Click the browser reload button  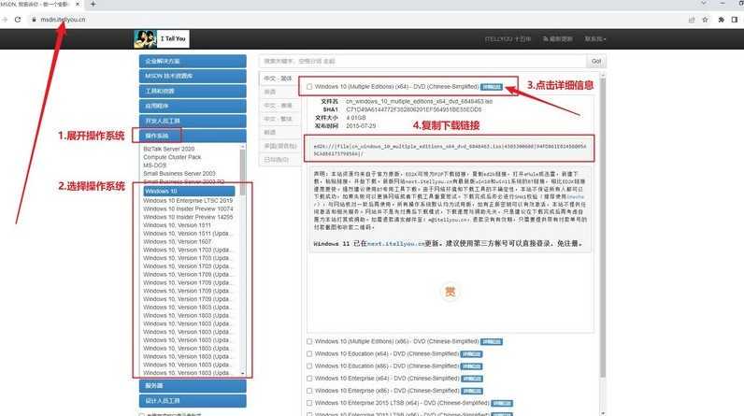pos(18,19)
